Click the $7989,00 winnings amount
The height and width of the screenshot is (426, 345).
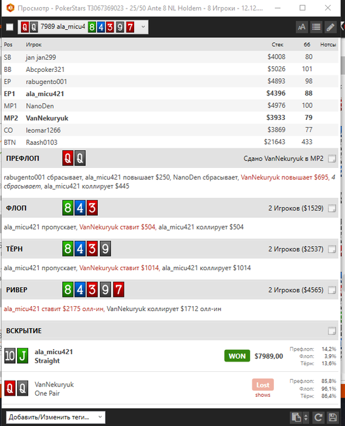[268, 356]
